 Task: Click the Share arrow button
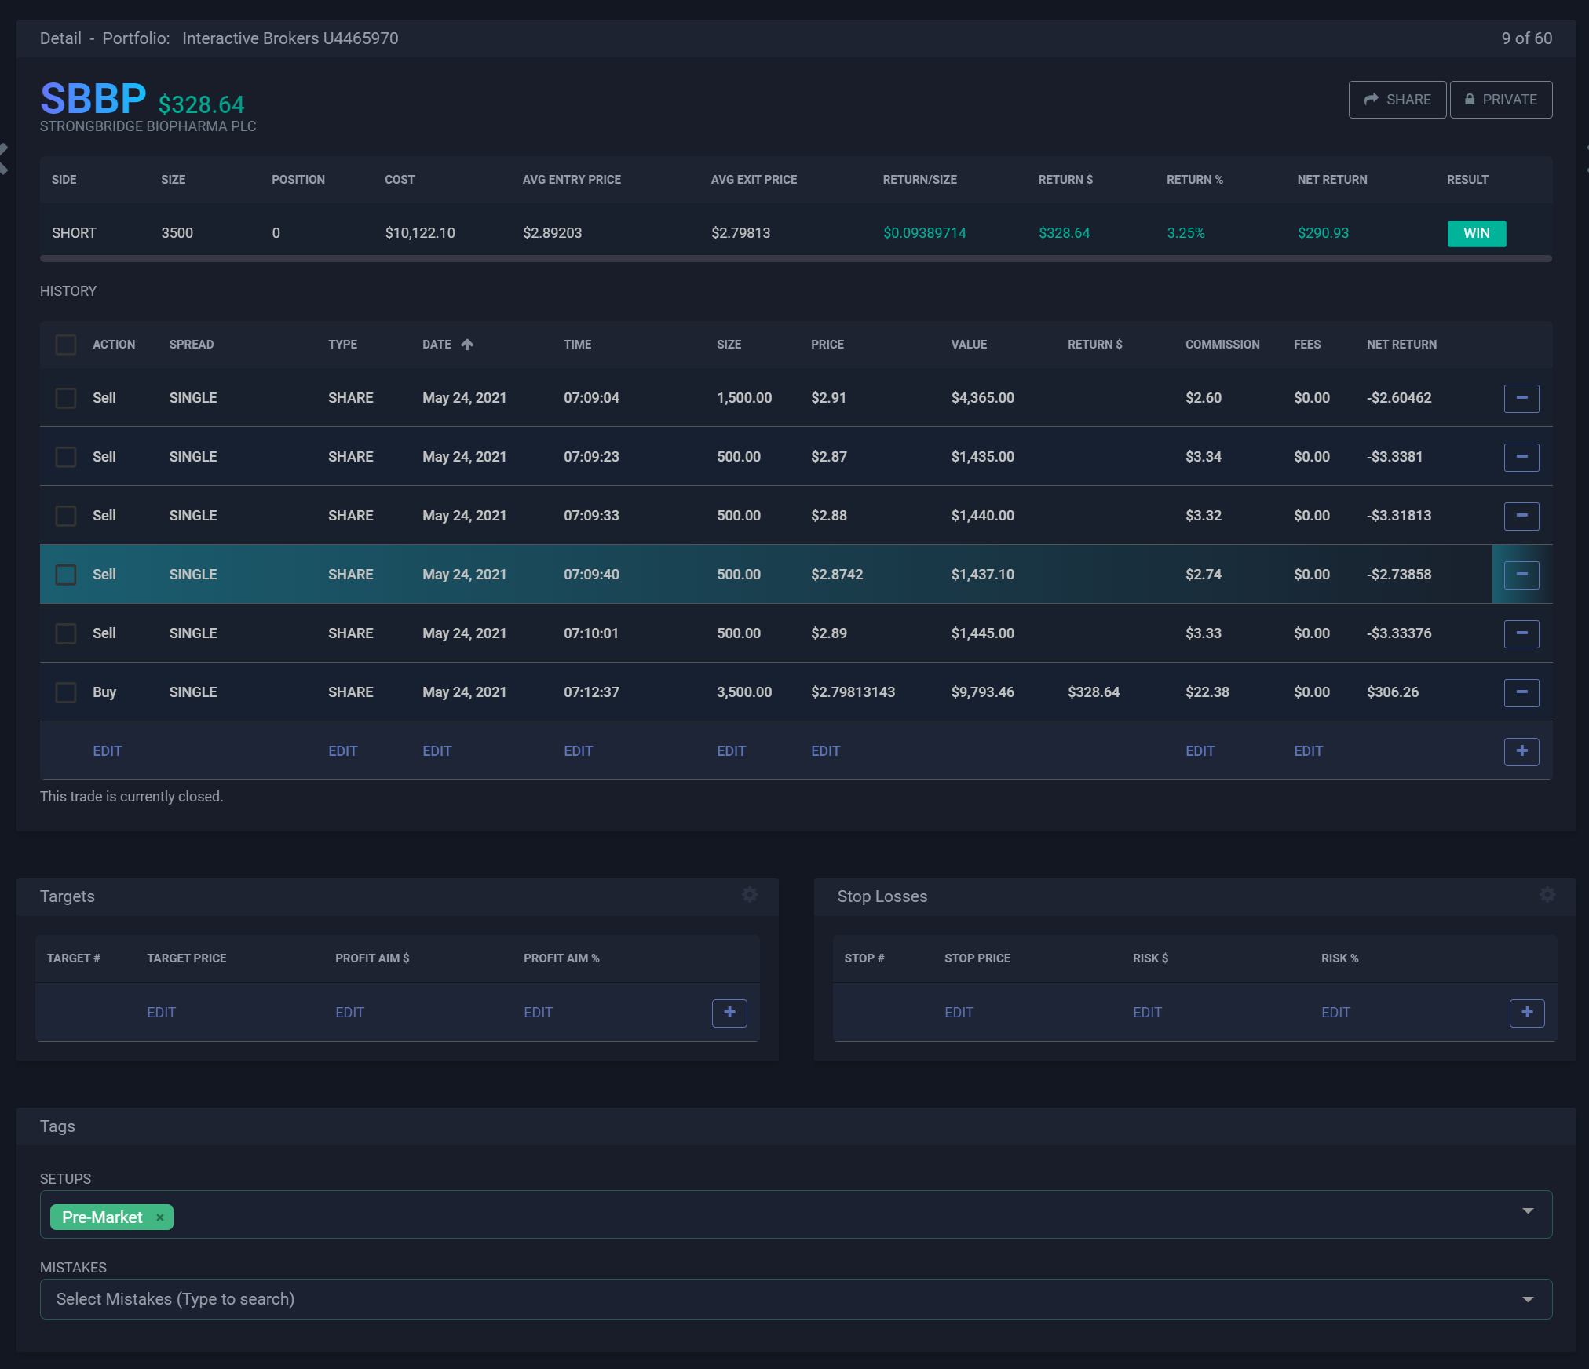click(x=1397, y=100)
